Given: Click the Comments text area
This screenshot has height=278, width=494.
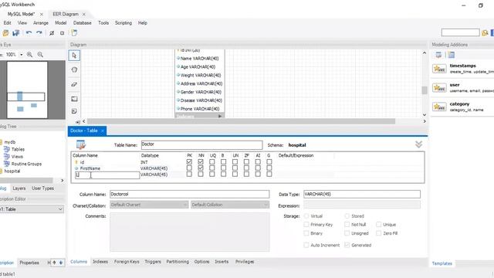Looking at the screenshot, I should click(190, 232).
